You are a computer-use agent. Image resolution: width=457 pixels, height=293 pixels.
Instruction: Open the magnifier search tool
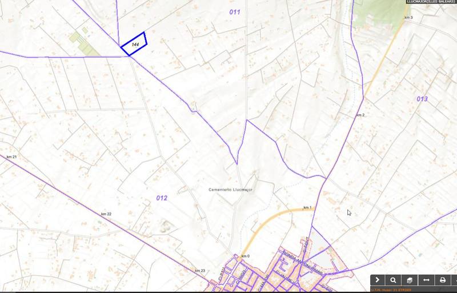click(394, 280)
